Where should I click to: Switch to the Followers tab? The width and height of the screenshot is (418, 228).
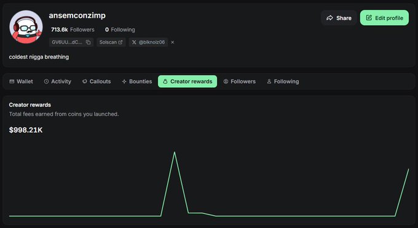[x=239, y=81]
